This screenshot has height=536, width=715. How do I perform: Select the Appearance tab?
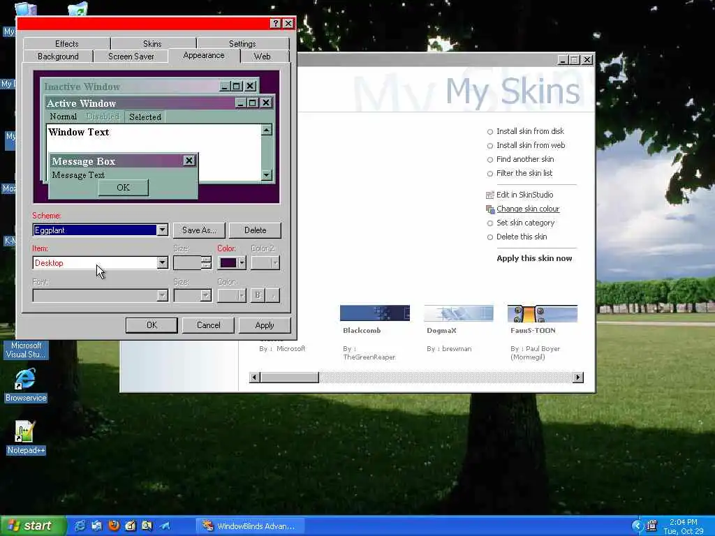pos(204,56)
